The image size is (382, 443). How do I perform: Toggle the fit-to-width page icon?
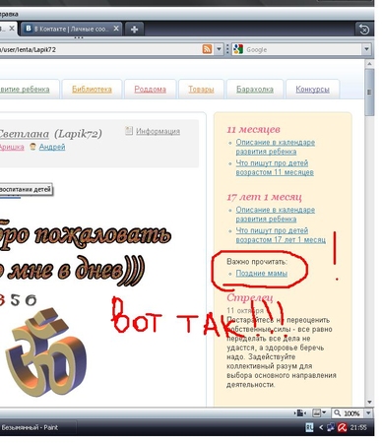point(300,413)
